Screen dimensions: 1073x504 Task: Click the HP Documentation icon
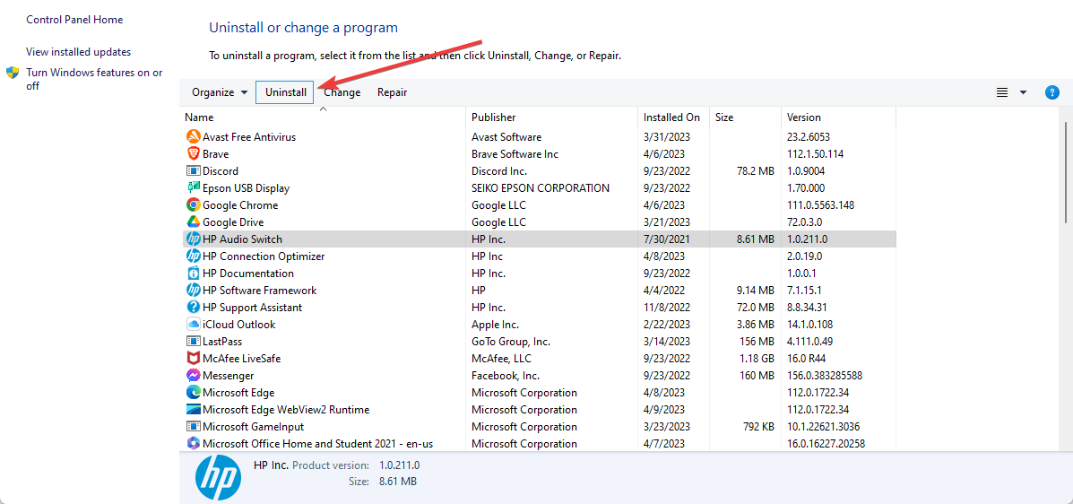coord(193,274)
